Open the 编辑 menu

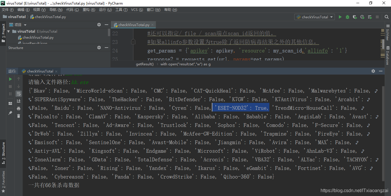pyautogui.click(x=23, y=10)
